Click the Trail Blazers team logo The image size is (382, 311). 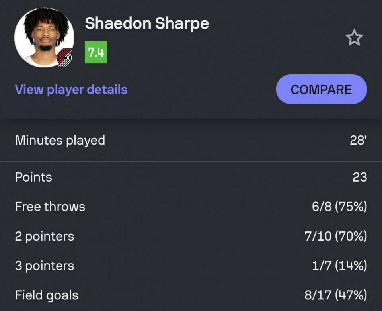pyautogui.click(x=64, y=58)
